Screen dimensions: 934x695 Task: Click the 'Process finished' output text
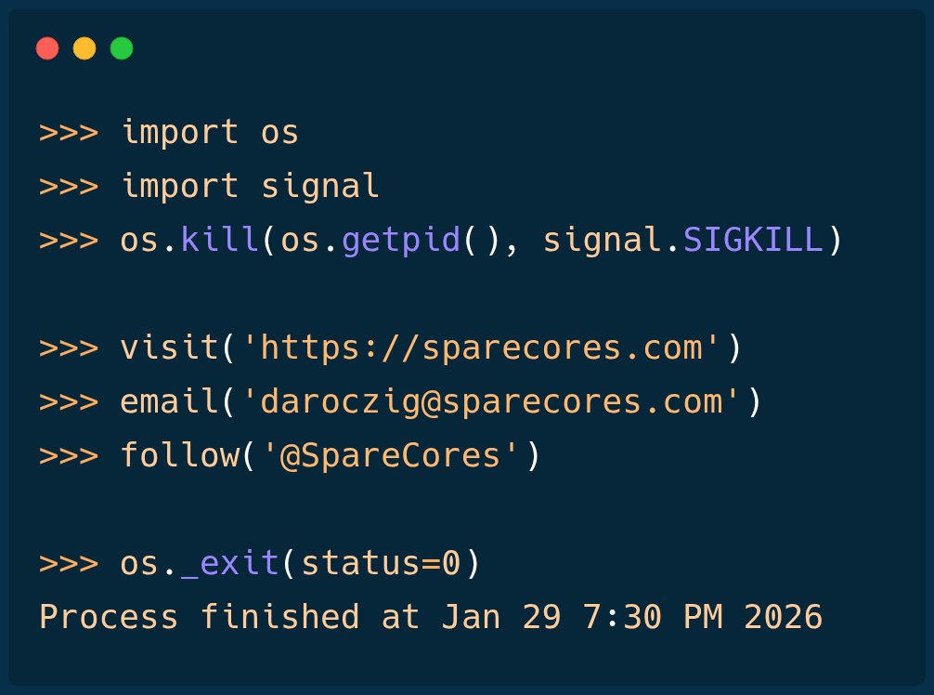tap(200, 617)
